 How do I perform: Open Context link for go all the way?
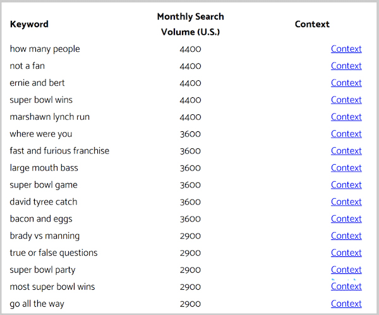pos(346,304)
